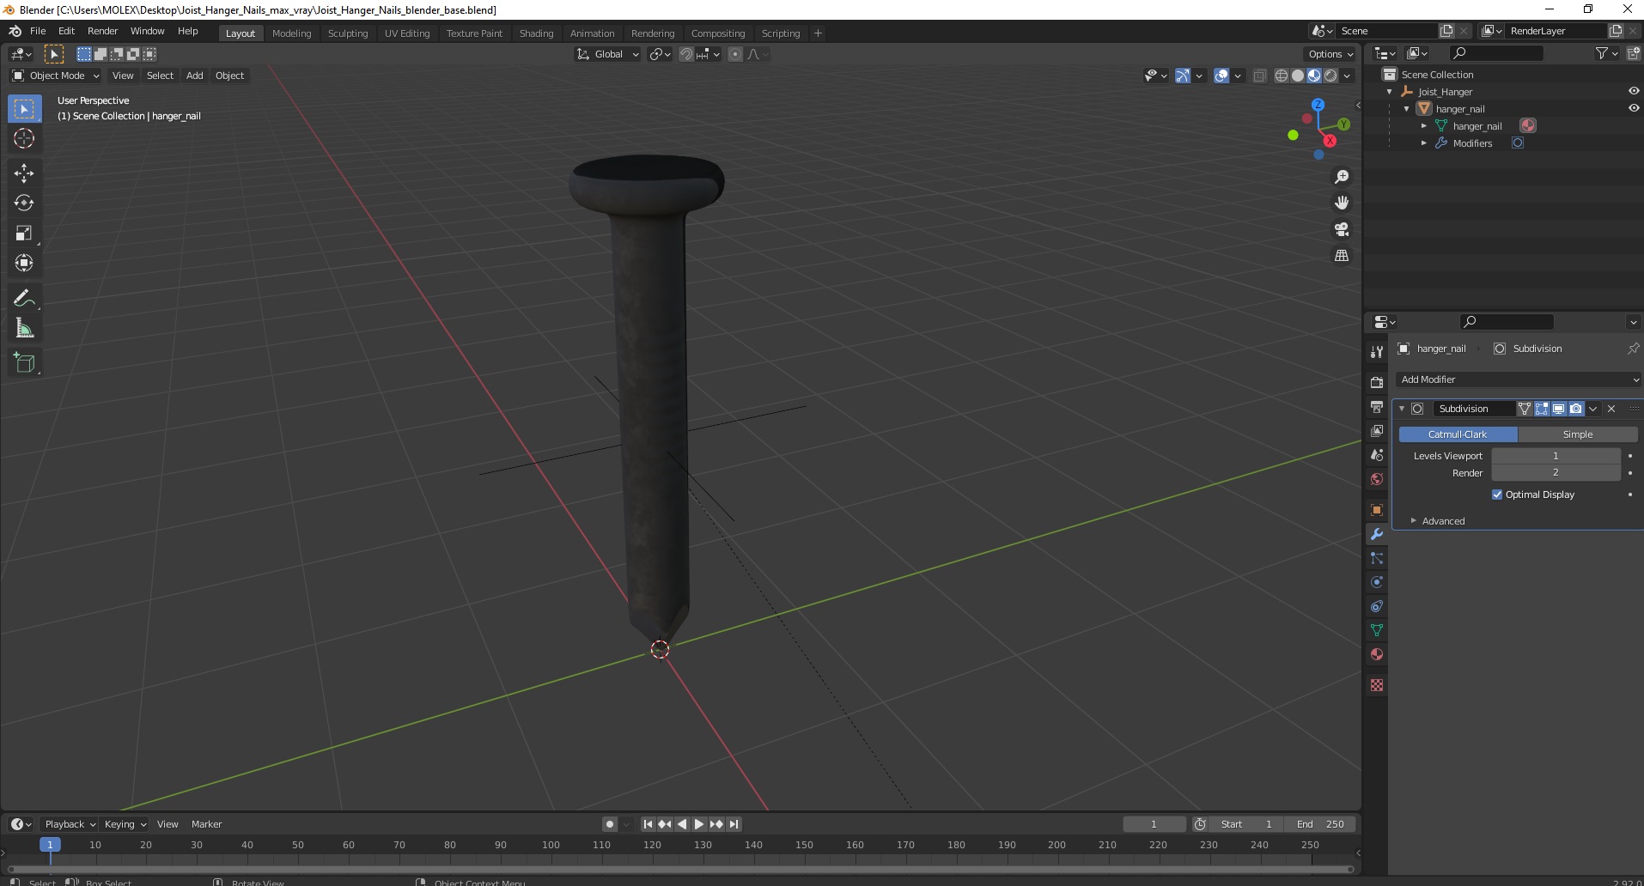Open the viewport Add menu

pos(195,76)
